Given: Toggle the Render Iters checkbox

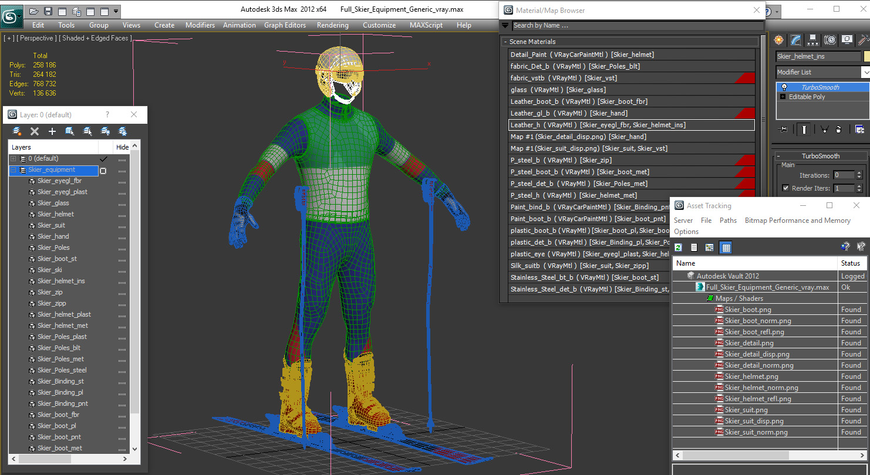Looking at the screenshot, I should [x=785, y=188].
